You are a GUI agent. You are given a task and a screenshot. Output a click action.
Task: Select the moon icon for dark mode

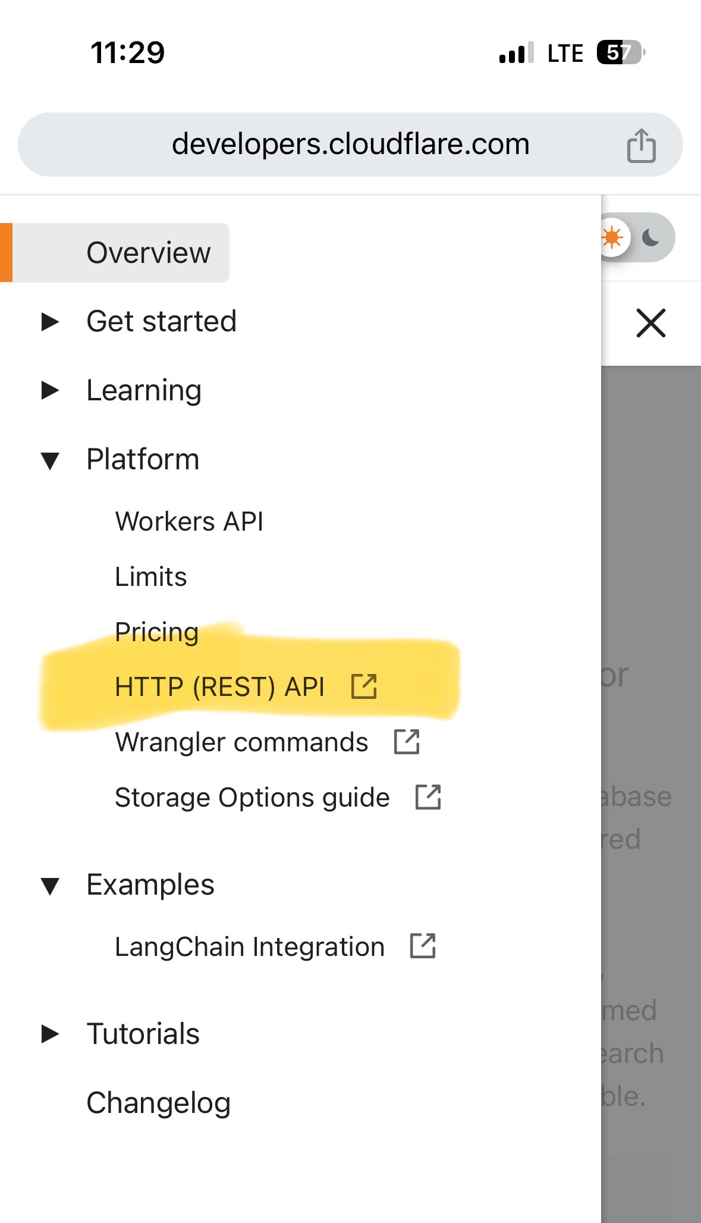(650, 237)
